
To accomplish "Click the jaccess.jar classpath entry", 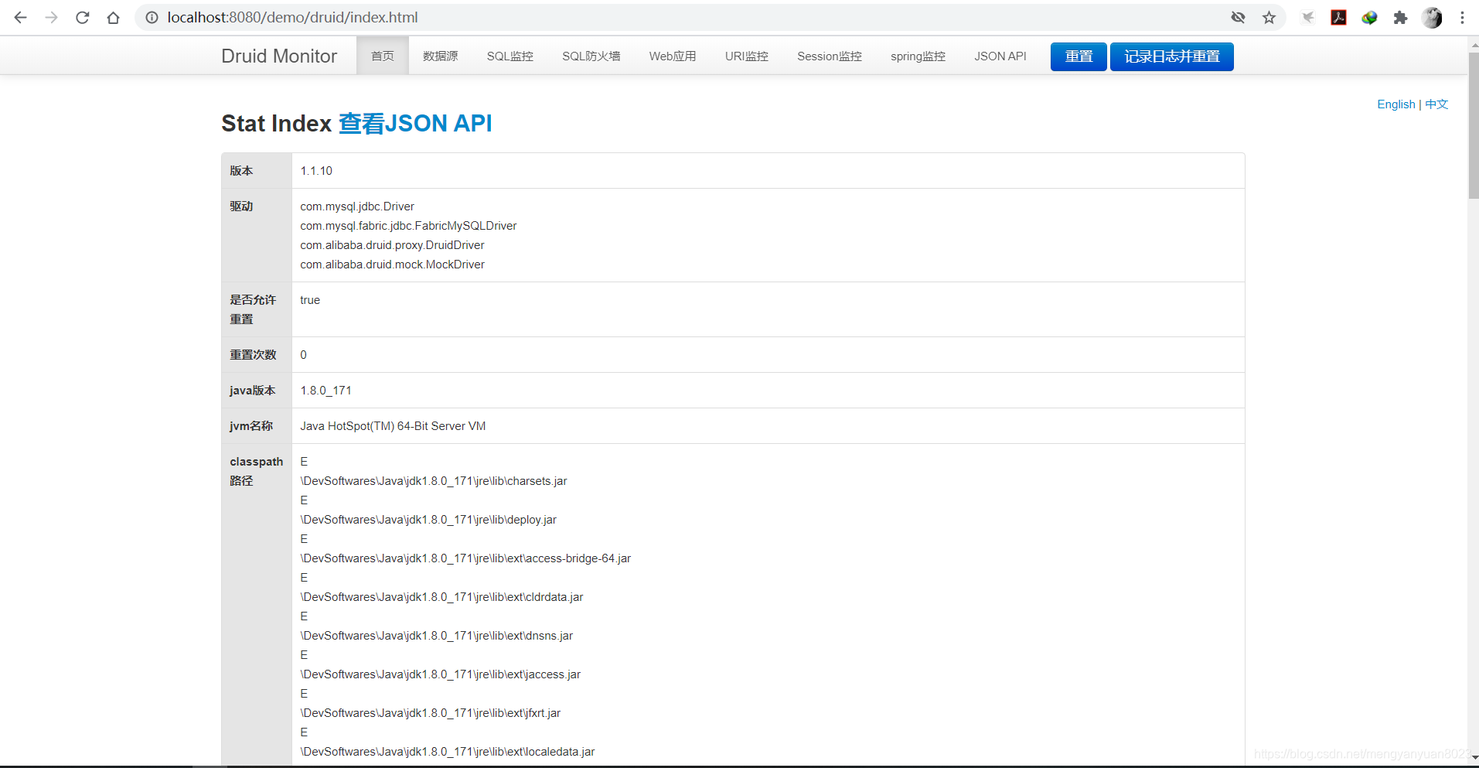I will point(441,674).
